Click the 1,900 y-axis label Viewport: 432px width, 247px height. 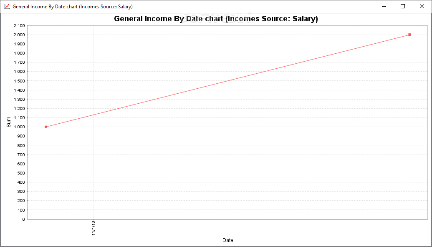coord(19,44)
